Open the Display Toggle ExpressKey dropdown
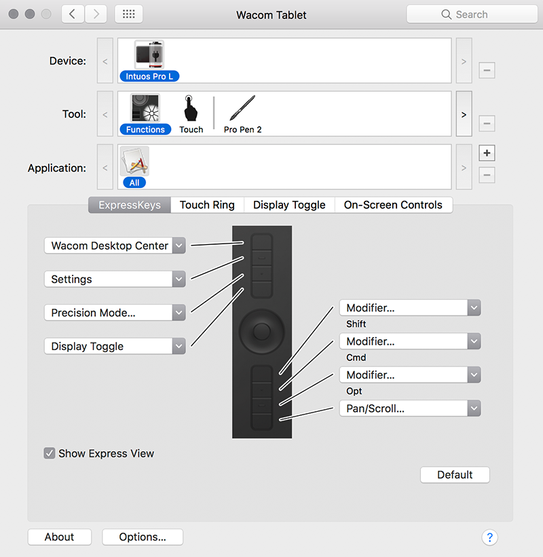Screen dimensions: 543x557 [115, 346]
